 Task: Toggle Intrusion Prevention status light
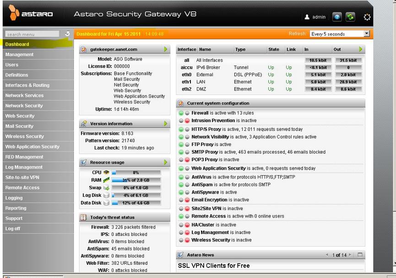pyautogui.click(x=187, y=121)
